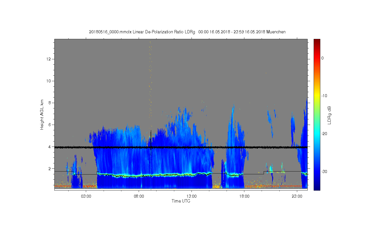Click the height tick label 2
Screen dimensions: 381x229
tap(50, 168)
